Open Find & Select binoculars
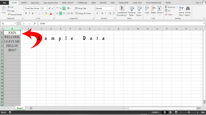Image resolution: width=206 pixels, height=115 pixels. click(188, 11)
